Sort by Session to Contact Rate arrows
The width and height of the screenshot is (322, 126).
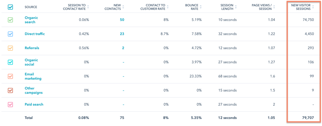click(88, 7)
